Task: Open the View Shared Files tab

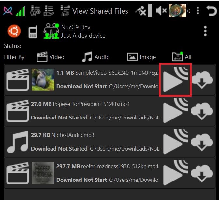Action: [95, 11]
